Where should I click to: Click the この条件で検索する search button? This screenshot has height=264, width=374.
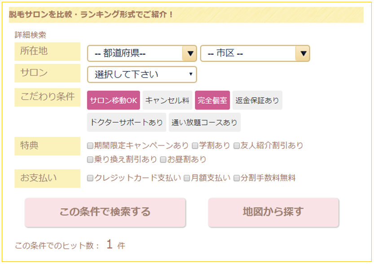click(105, 212)
